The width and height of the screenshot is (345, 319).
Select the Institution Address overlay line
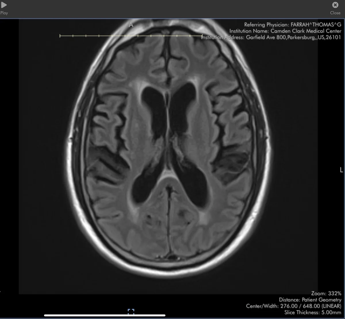(271, 37)
